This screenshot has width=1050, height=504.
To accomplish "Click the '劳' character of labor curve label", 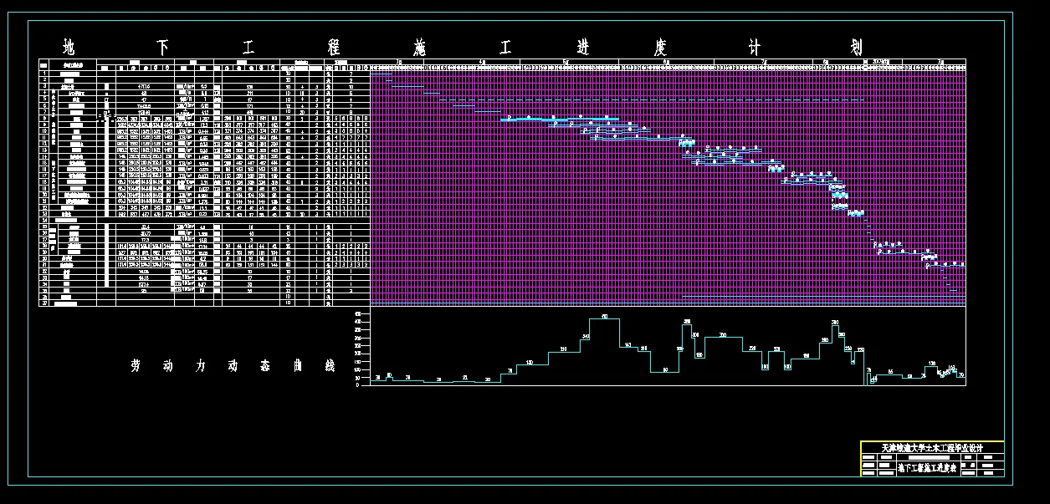I will [136, 366].
